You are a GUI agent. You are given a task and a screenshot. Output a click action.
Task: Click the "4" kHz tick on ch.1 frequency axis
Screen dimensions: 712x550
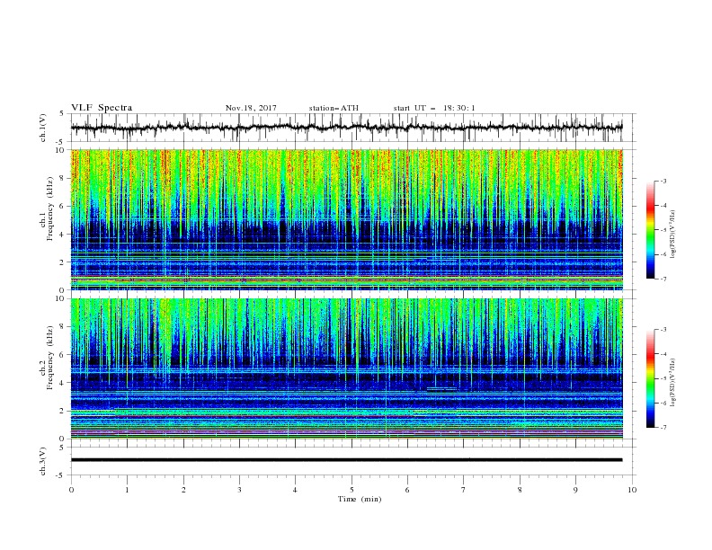pyautogui.click(x=63, y=235)
